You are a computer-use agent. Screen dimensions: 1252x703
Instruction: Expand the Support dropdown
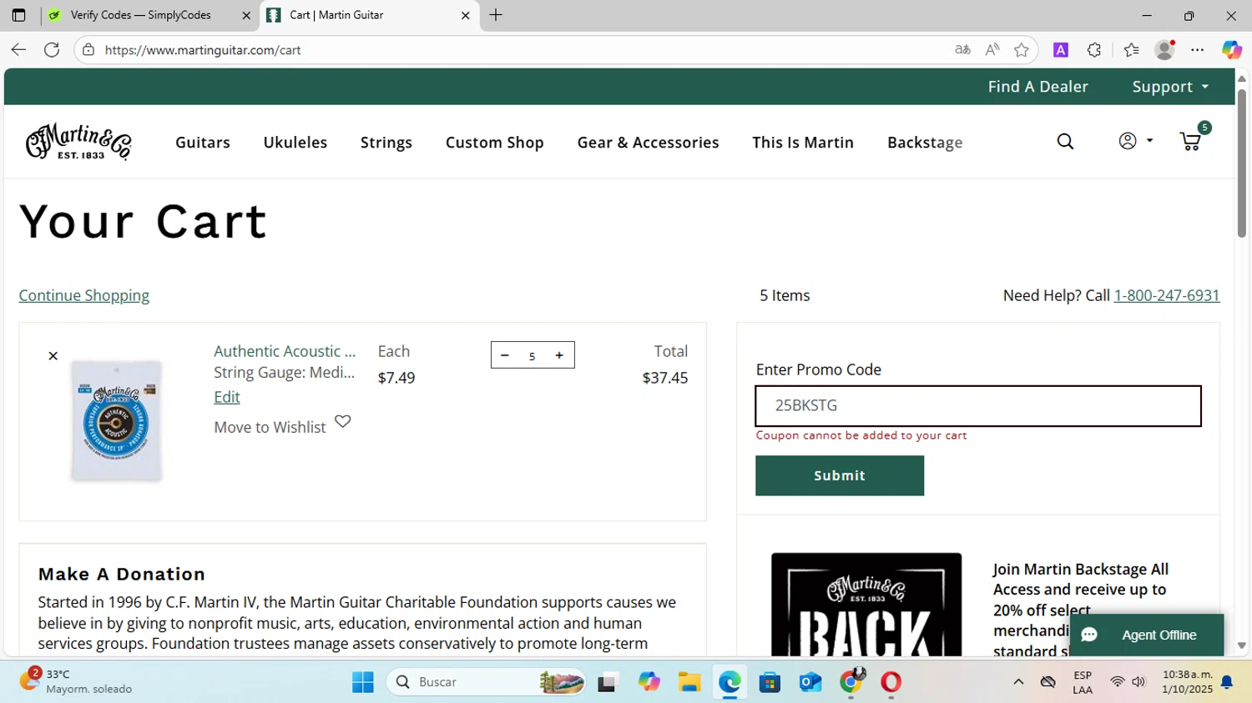coord(1170,87)
